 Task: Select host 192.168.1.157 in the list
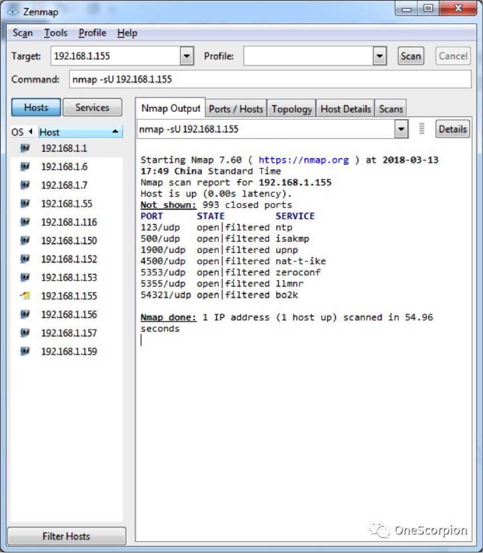(x=67, y=333)
